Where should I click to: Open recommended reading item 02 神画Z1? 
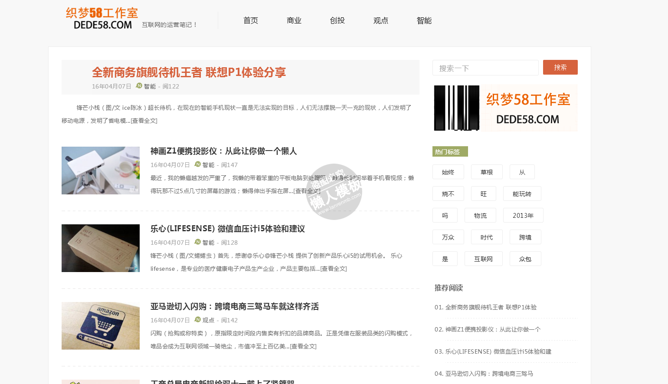[x=493, y=329]
